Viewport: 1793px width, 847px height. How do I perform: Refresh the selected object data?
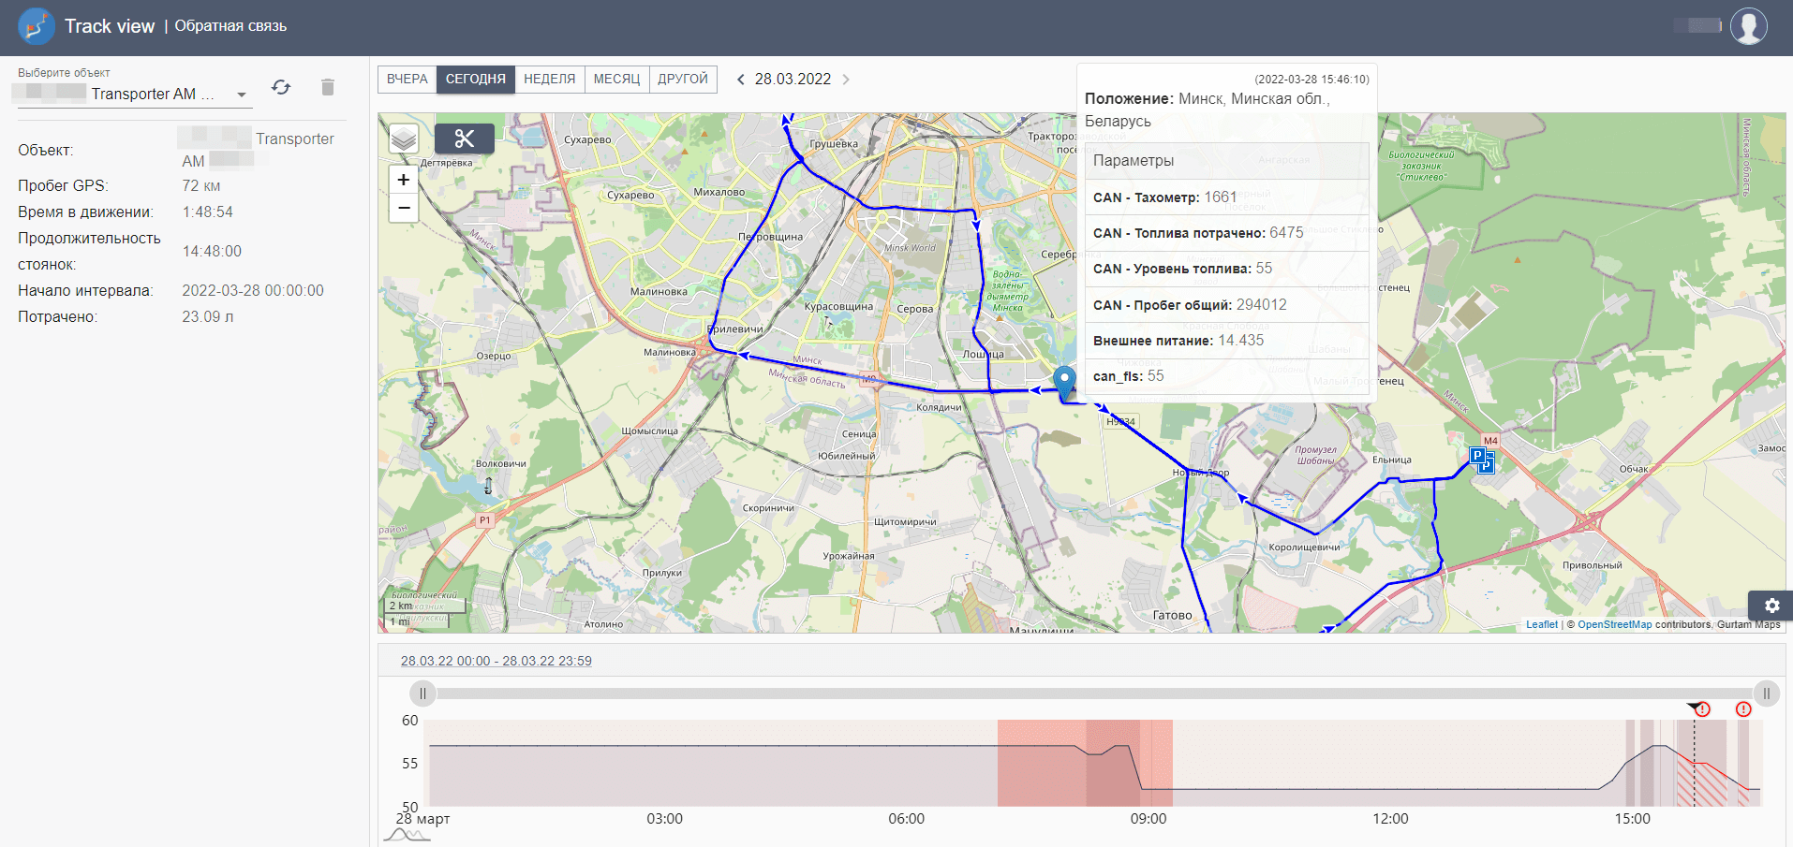point(281,87)
